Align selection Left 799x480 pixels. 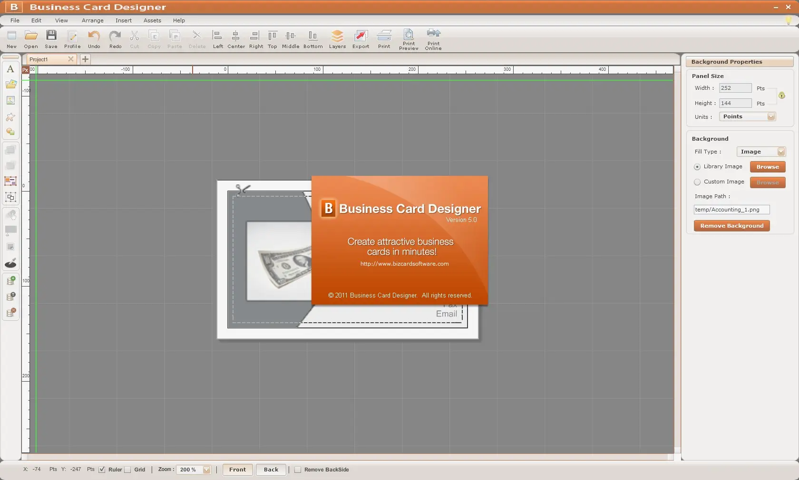(x=218, y=39)
